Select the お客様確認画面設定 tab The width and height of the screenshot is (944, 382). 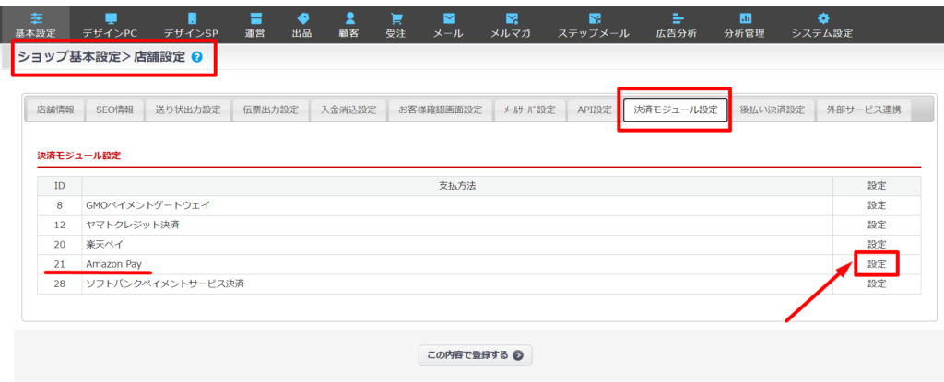440,110
